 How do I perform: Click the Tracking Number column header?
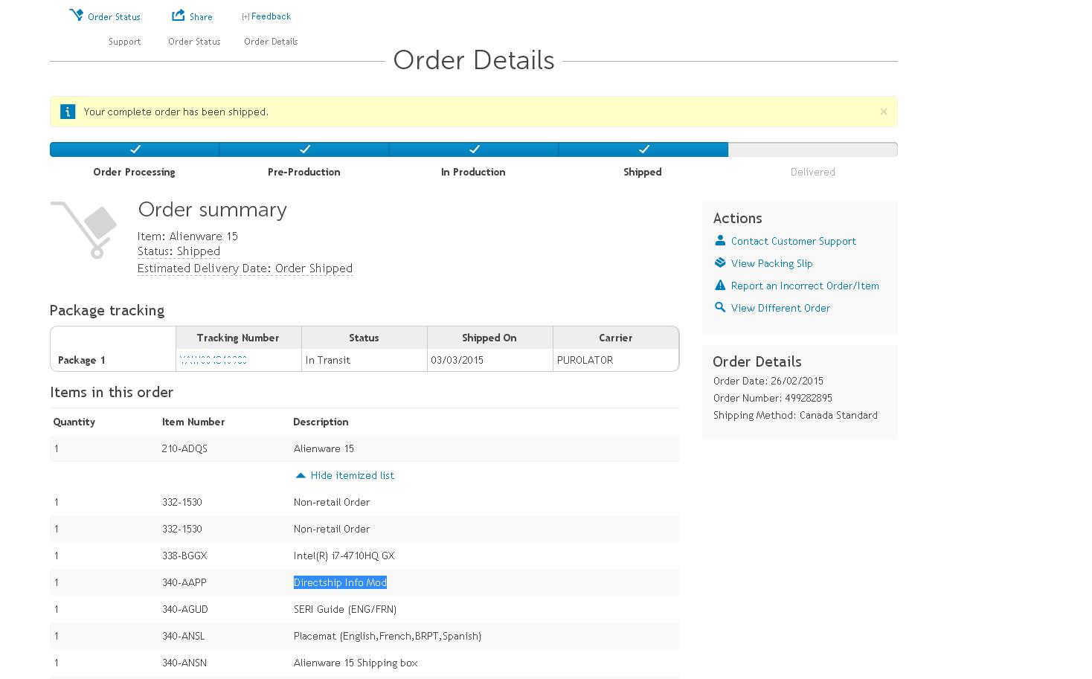click(x=238, y=338)
